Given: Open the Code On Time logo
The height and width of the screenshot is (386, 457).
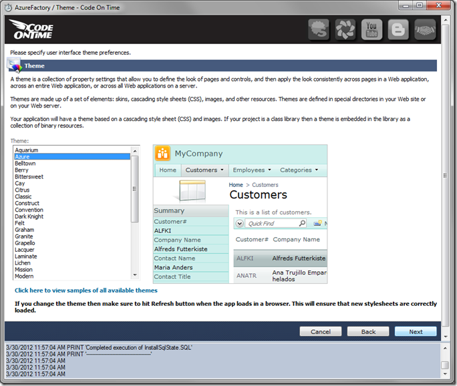Looking at the screenshot, I should [31, 29].
